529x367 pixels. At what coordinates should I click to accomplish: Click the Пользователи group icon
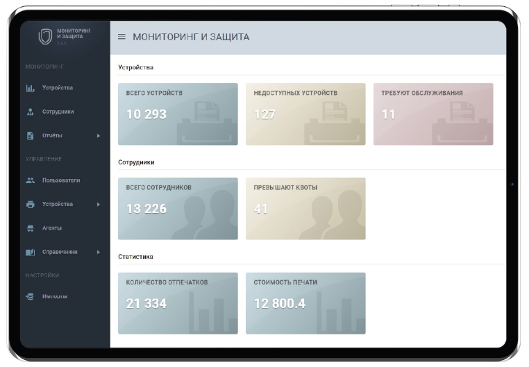click(30, 180)
